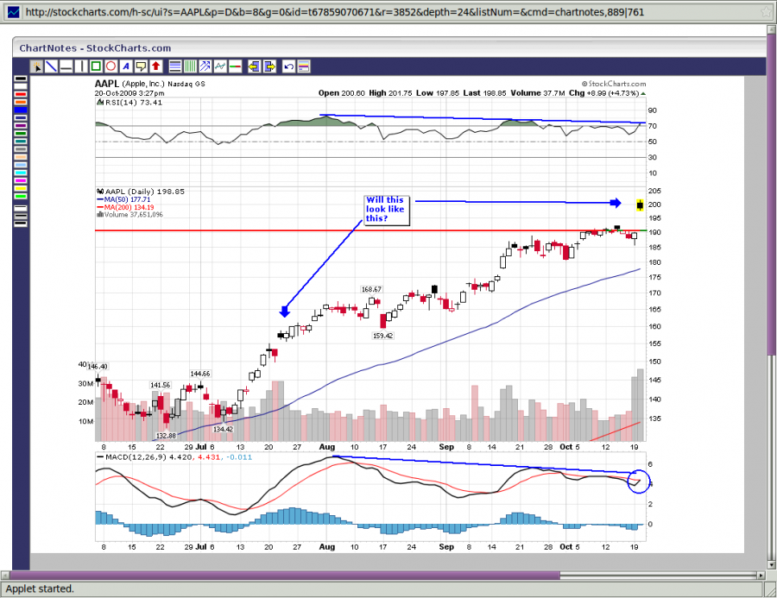Image resolution: width=777 pixels, height=598 pixels.
Task: Click the vertical scrollbar on the right
Action: coord(771,193)
